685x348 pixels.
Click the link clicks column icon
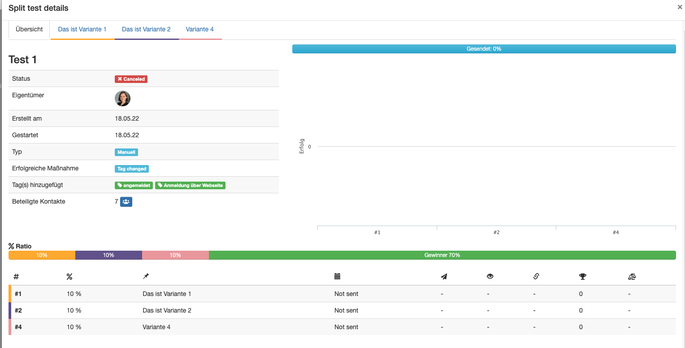coord(536,277)
